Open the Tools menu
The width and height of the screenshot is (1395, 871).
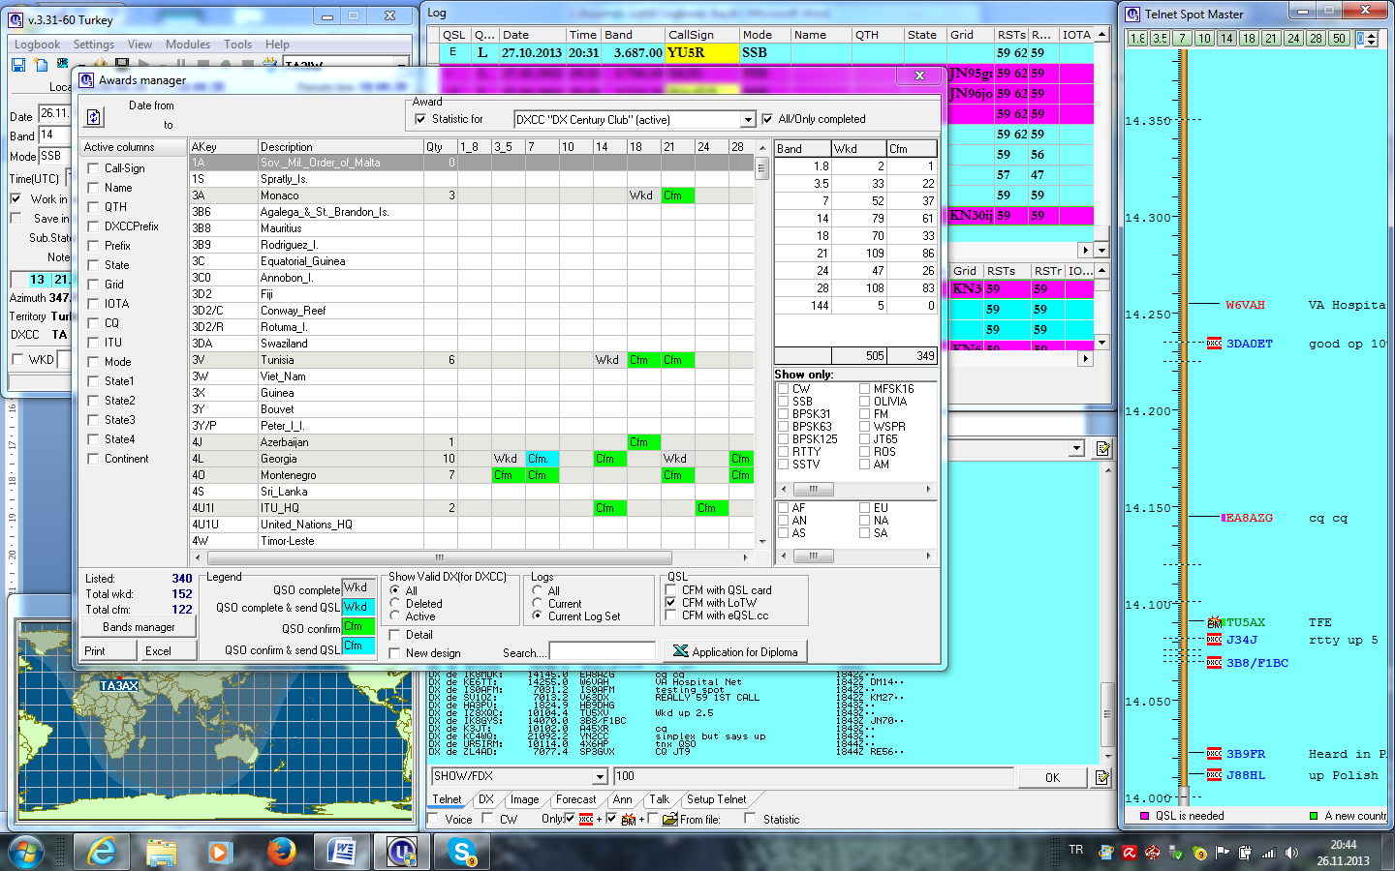click(237, 45)
